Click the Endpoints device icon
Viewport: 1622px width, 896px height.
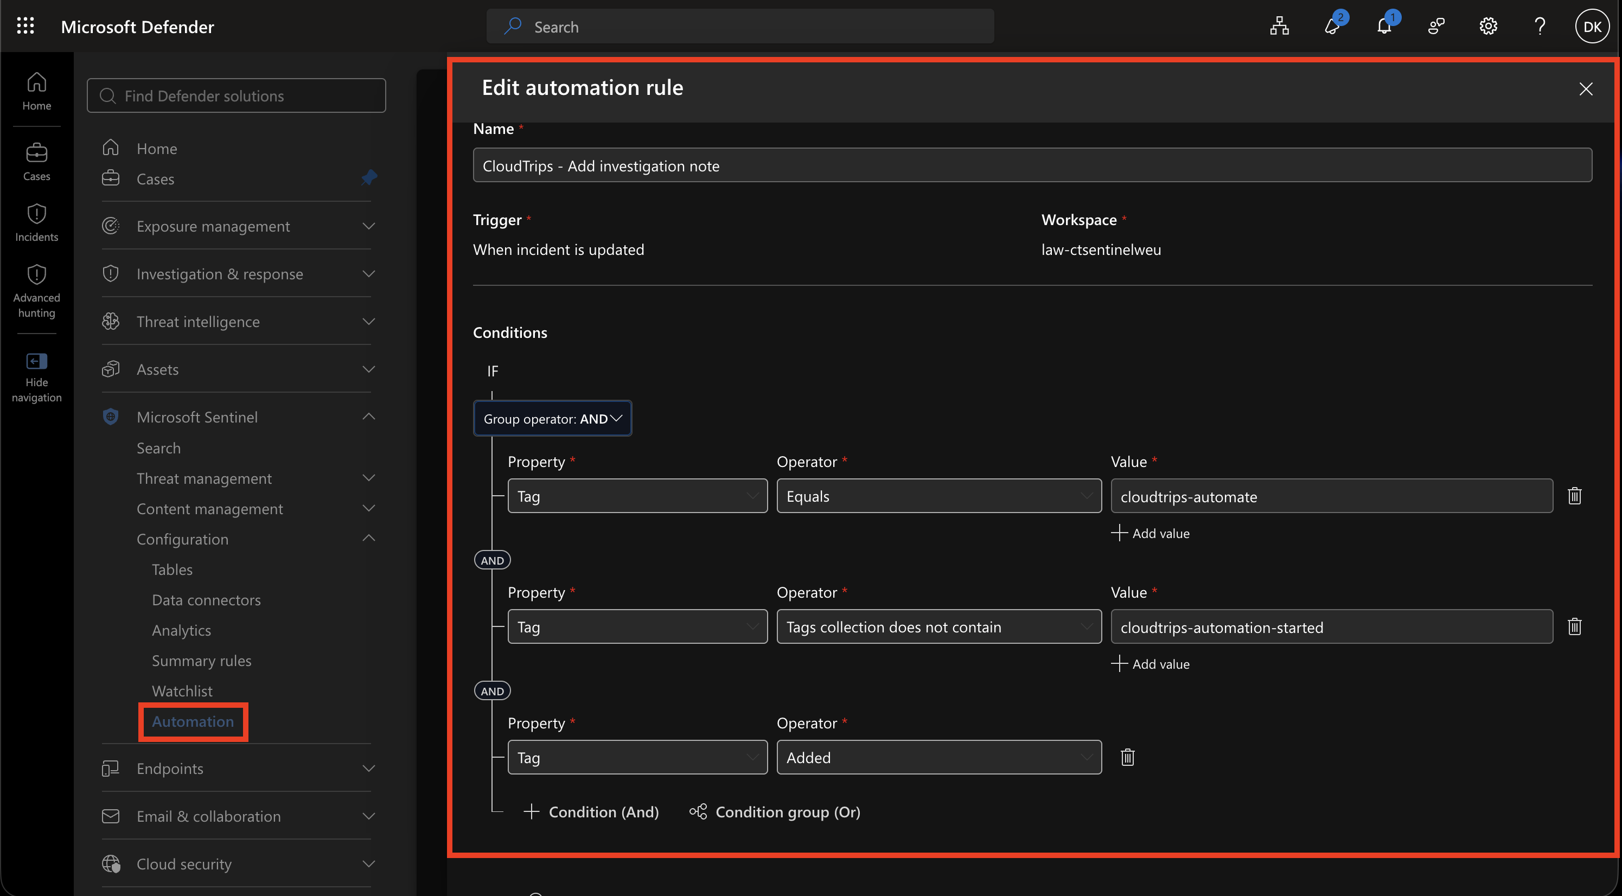[x=110, y=768]
